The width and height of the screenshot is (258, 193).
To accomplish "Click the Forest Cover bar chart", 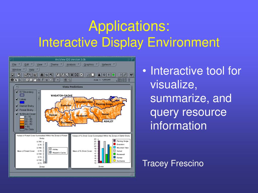I will tap(42, 151).
